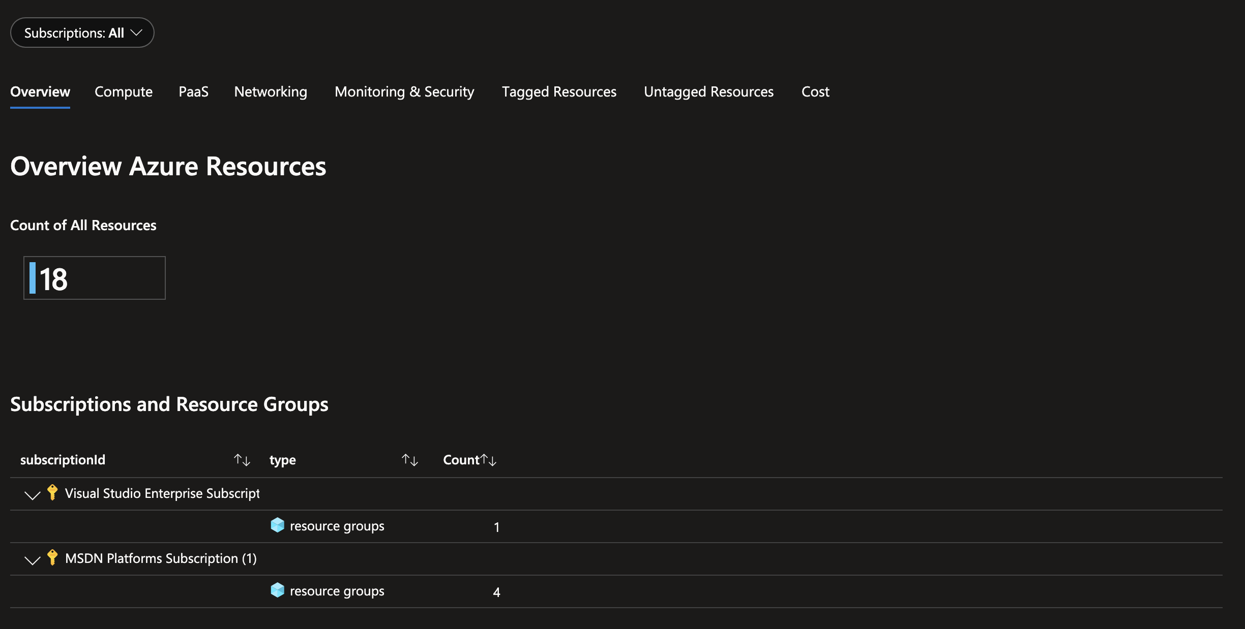Open the Monitoring & Security tab

pyautogui.click(x=404, y=92)
